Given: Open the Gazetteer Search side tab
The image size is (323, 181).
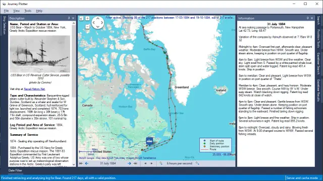Looking at the screenshot, I should [x=318, y=64].
